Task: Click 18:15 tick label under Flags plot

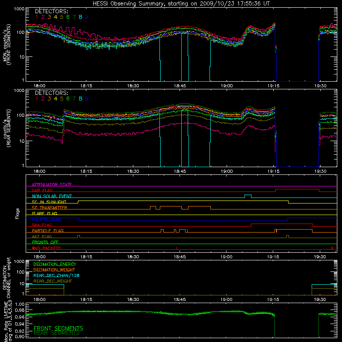Action: point(86,257)
